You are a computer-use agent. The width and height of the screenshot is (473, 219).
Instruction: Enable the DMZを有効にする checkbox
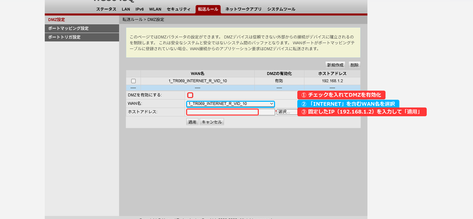click(190, 95)
